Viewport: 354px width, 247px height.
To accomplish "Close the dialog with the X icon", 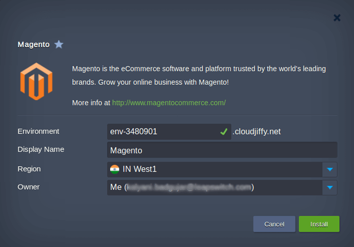I will pyautogui.click(x=337, y=18).
